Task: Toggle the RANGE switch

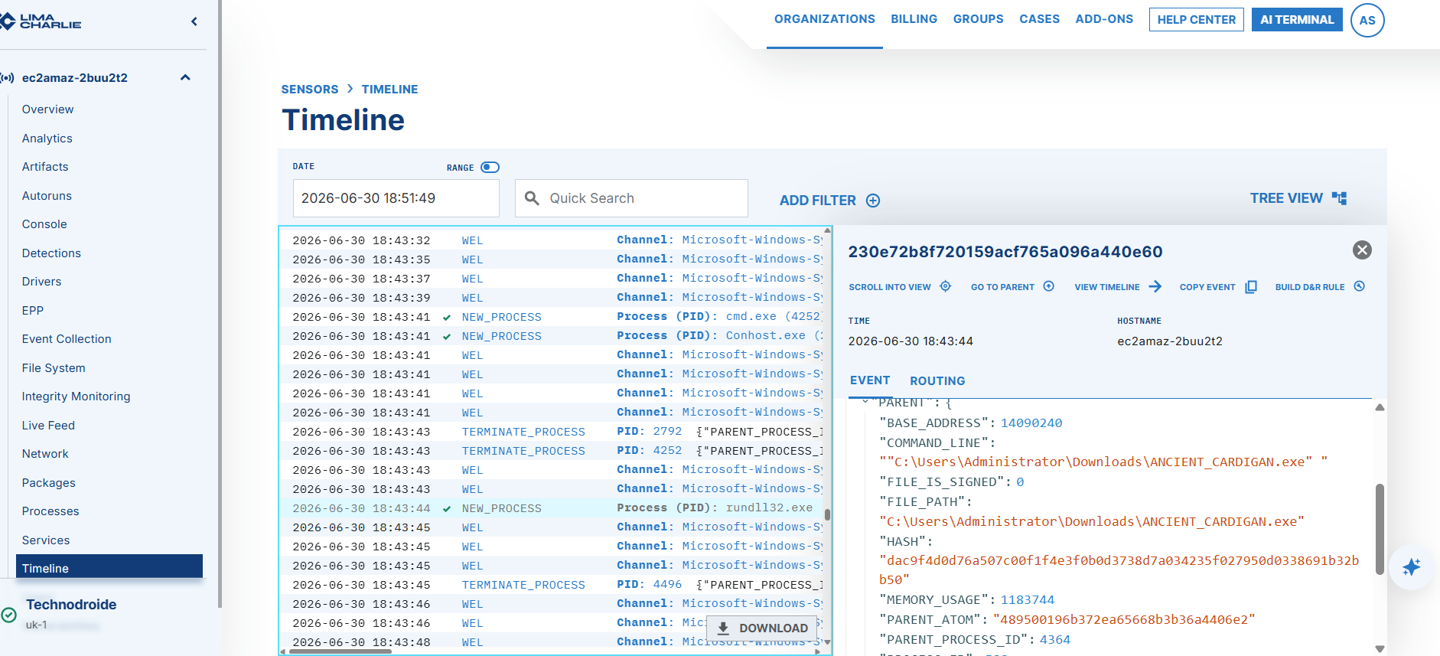Action: (x=490, y=168)
